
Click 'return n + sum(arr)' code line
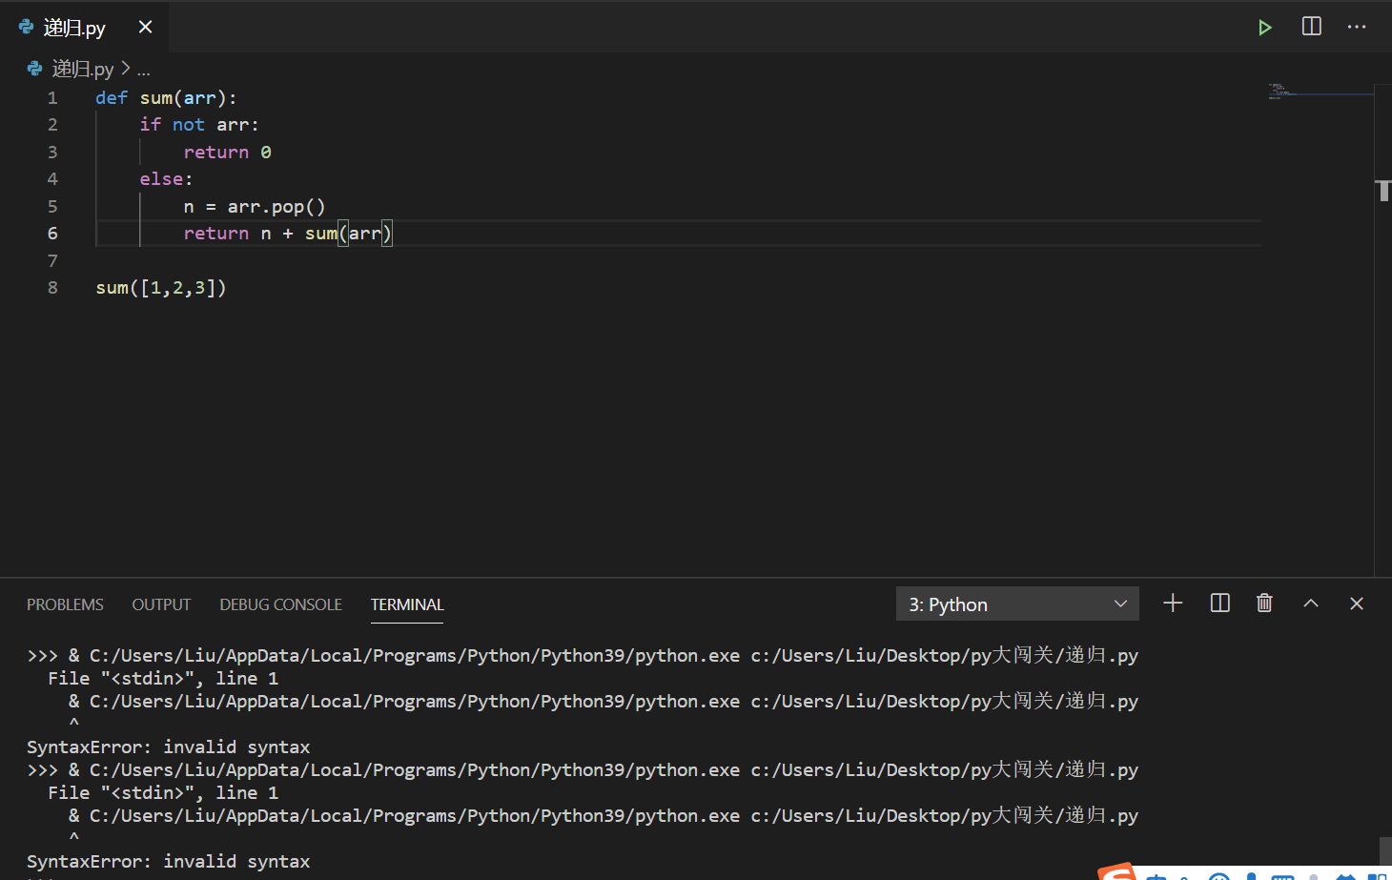[288, 234]
